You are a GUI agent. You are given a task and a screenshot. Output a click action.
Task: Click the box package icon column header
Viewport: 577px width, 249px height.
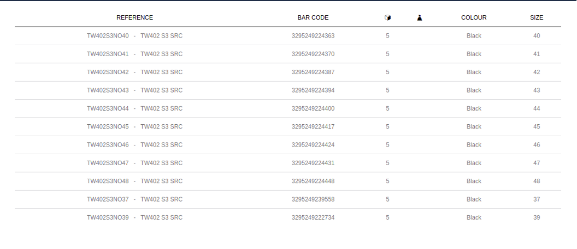[387, 17]
